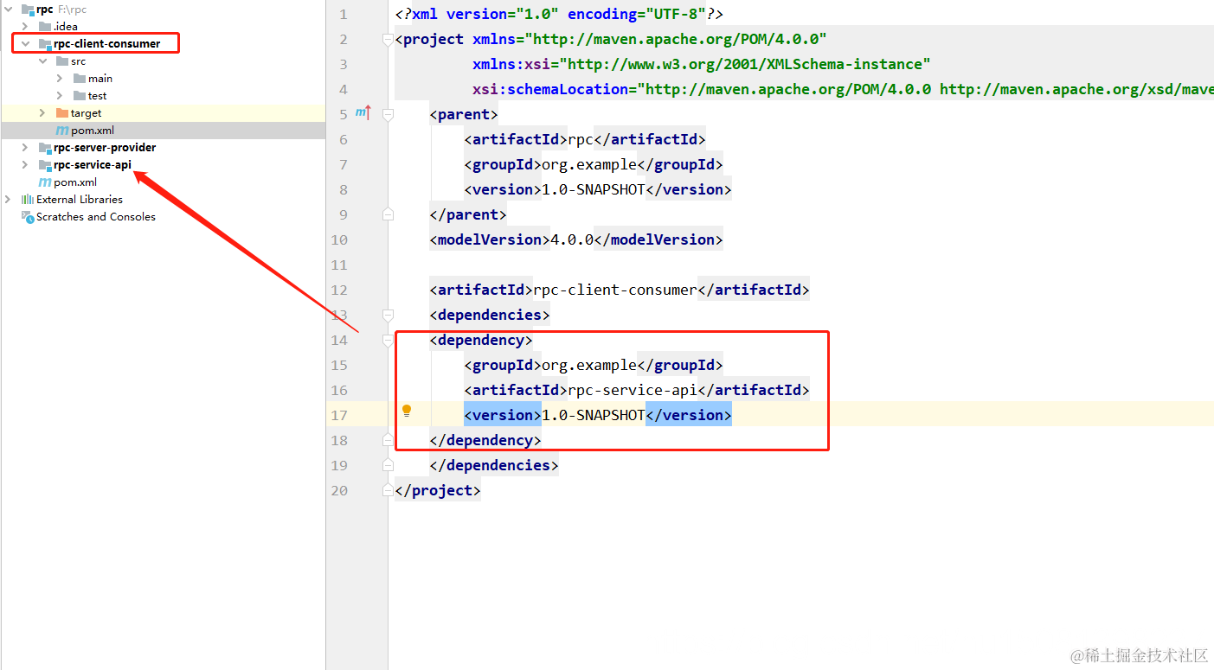
Task: Click the .idea folder icon
Action: coord(45,27)
